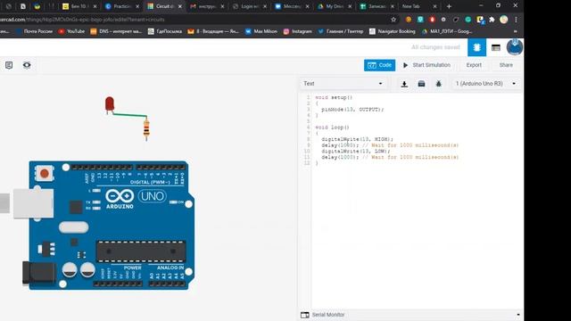Switch to the circuit view icon
Image resolution: width=571 pixels, height=321 pixels.
pyautogui.click(x=476, y=47)
